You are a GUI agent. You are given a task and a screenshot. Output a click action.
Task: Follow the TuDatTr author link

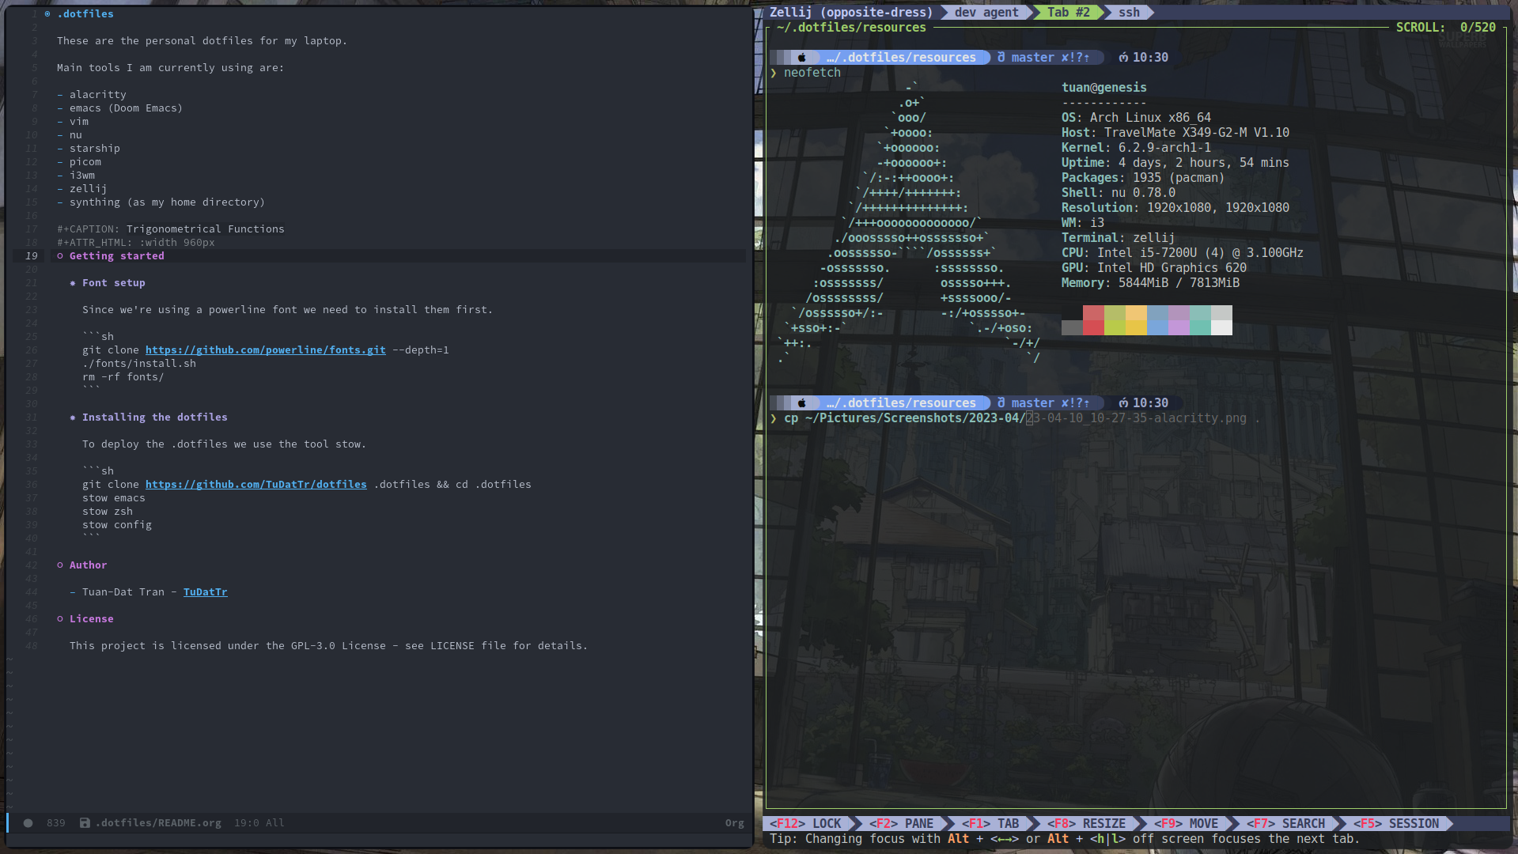click(x=206, y=592)
